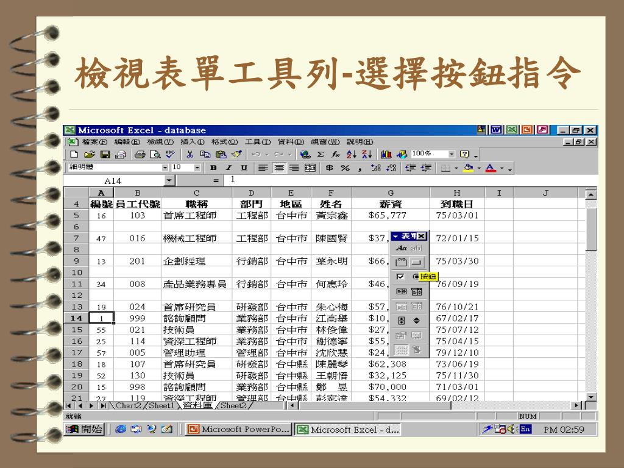
Task: Open the zoom 100% dropdown
Action: coord(452,154)
